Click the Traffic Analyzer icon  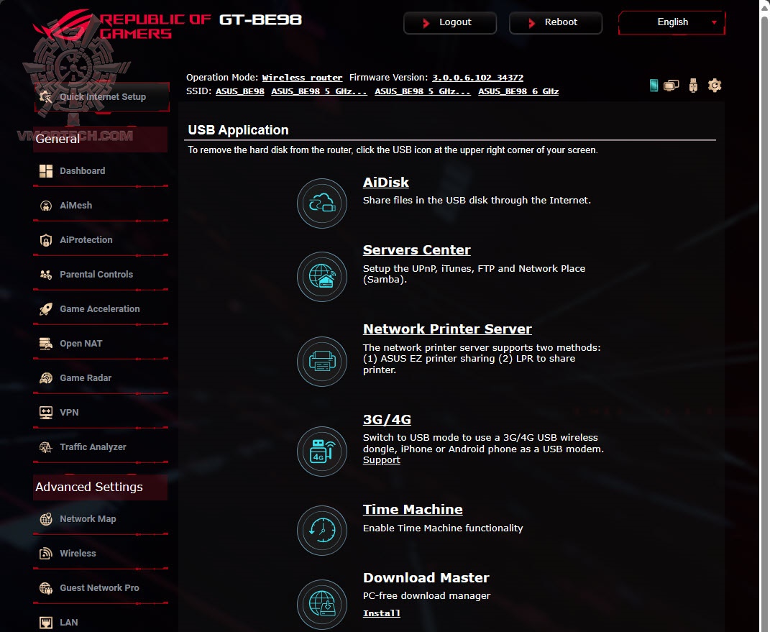[46, 447]
